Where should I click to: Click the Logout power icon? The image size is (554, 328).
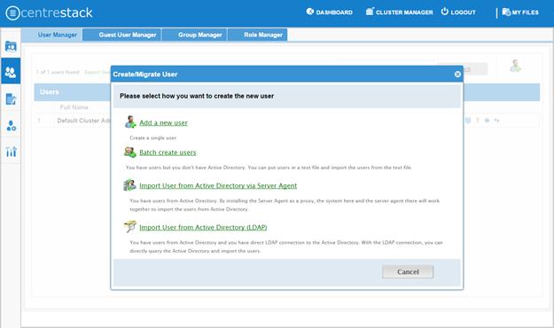(444, 12)
